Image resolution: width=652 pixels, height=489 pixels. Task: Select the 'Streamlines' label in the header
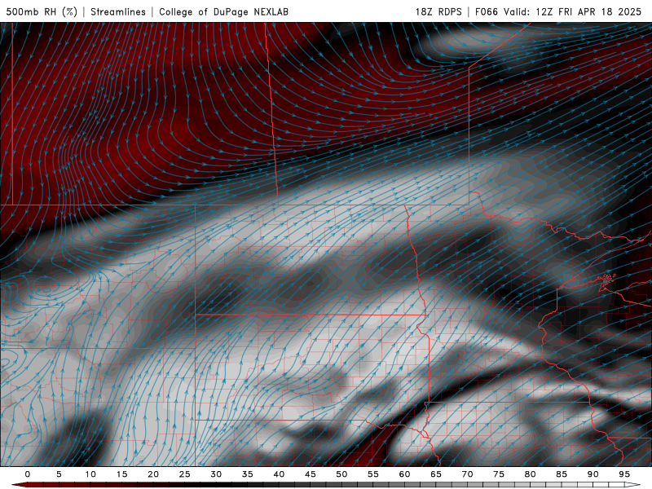[x=118, y=11]
